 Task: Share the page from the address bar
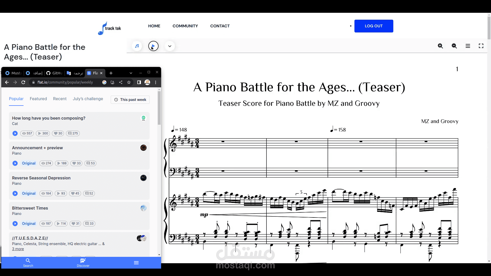coord(121,82)
